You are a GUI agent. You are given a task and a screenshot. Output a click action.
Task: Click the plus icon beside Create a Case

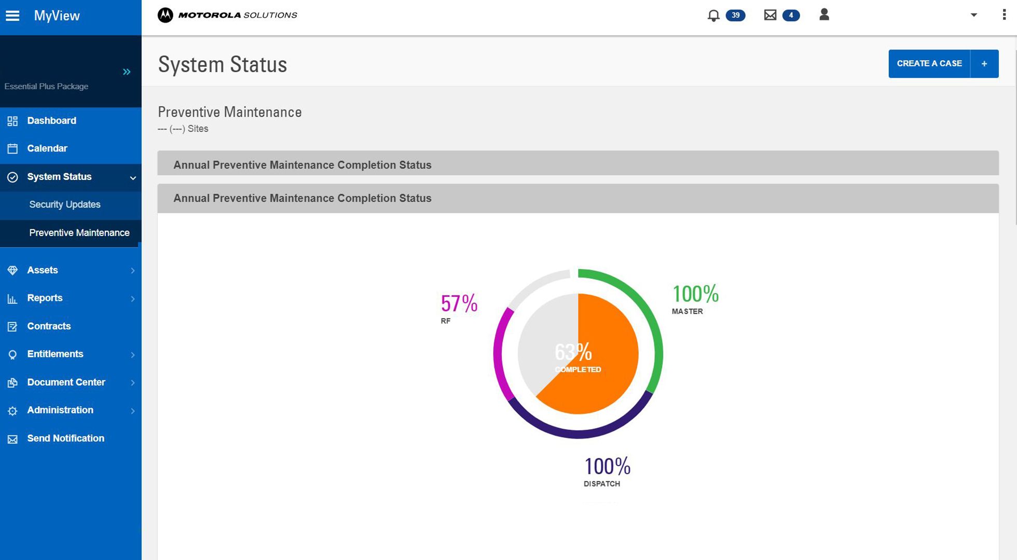pyautogui.click(x=984, y=63)
